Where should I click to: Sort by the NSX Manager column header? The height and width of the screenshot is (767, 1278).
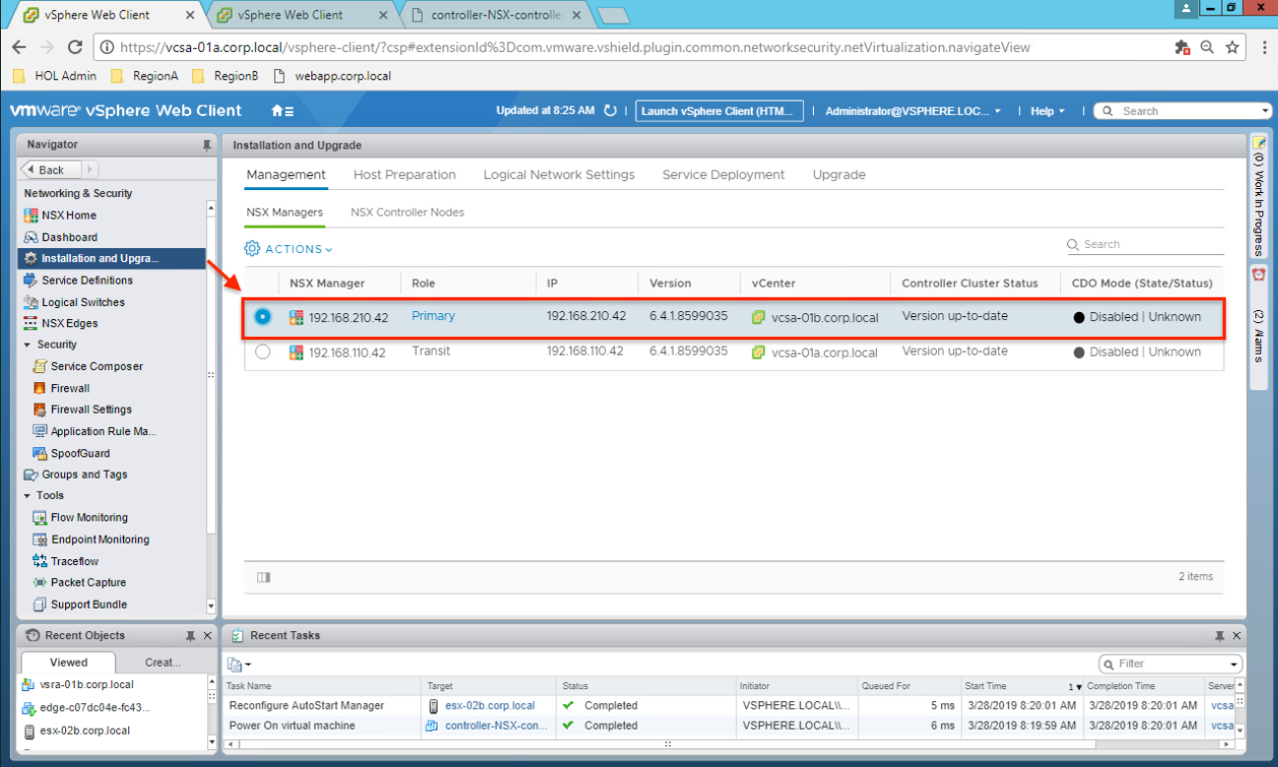point(327,284)
